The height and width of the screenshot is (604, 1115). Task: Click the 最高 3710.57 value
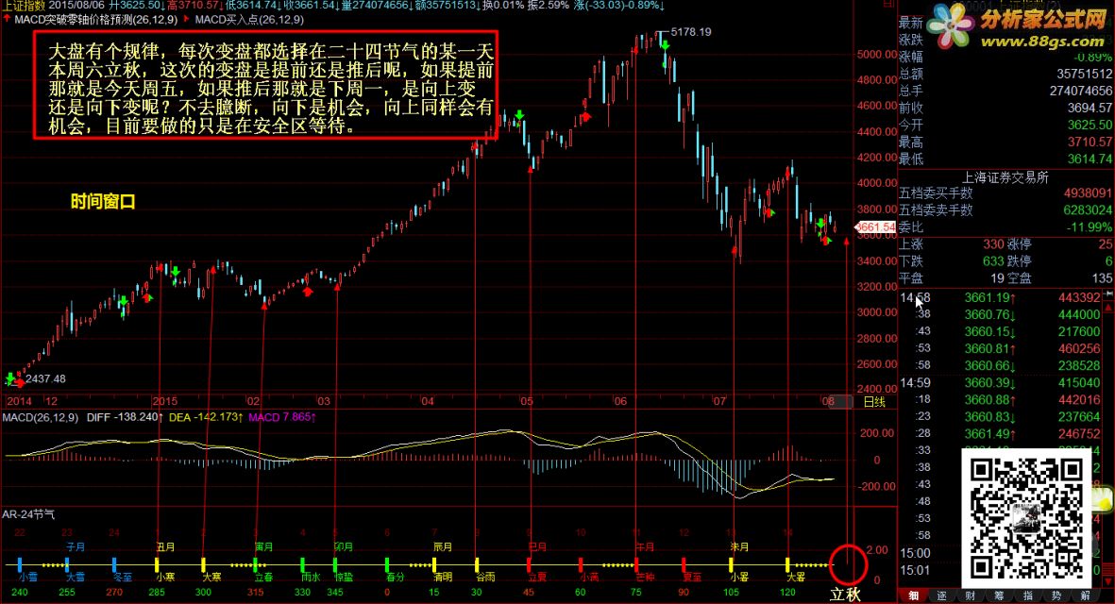[x=1090, y=142]
